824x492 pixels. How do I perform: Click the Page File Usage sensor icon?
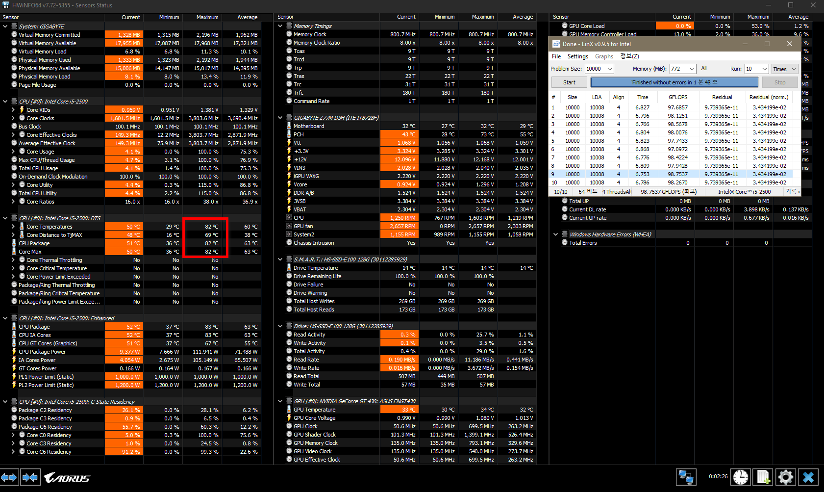pos(14,85)
